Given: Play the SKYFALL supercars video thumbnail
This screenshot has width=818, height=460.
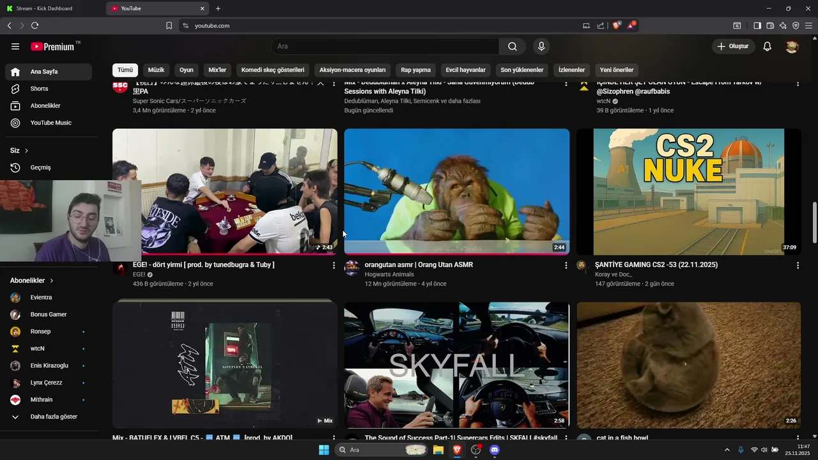Looking at the screenshot, I should point(456,365).
